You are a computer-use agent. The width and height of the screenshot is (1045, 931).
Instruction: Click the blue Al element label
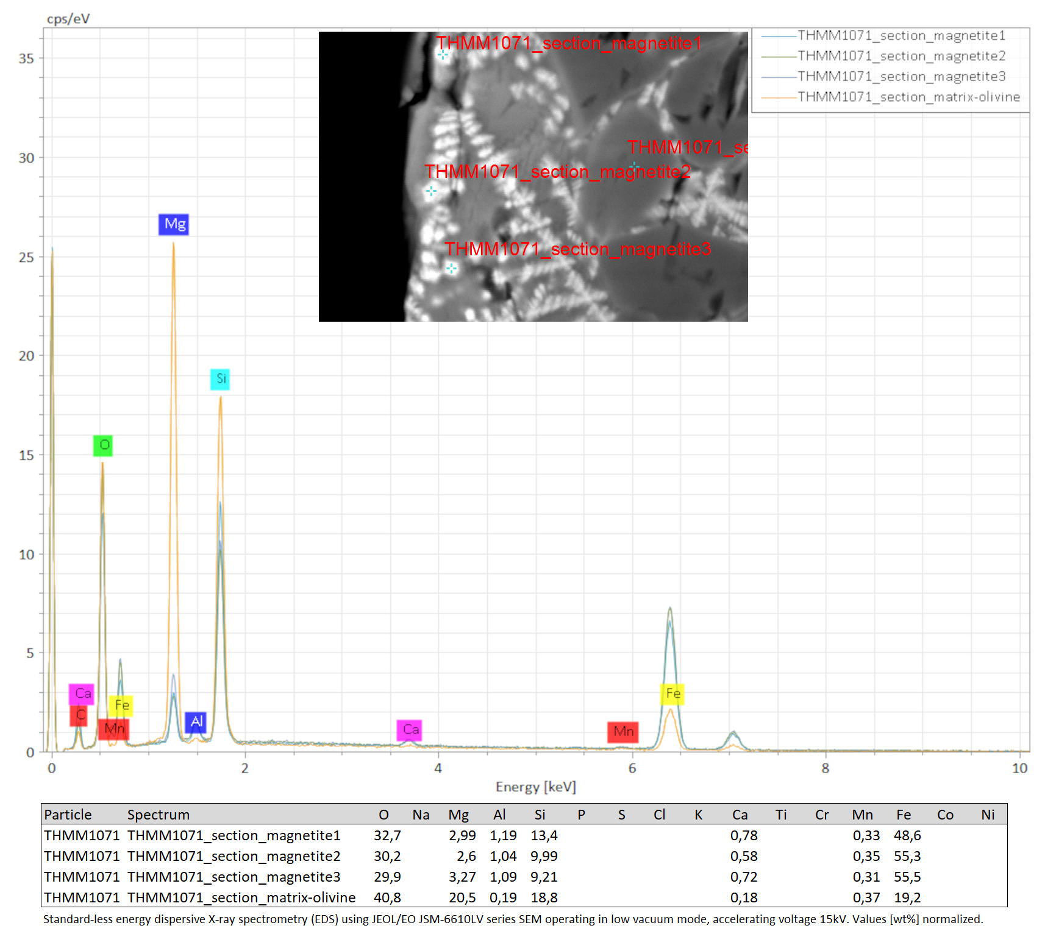[x=196, y=722]
